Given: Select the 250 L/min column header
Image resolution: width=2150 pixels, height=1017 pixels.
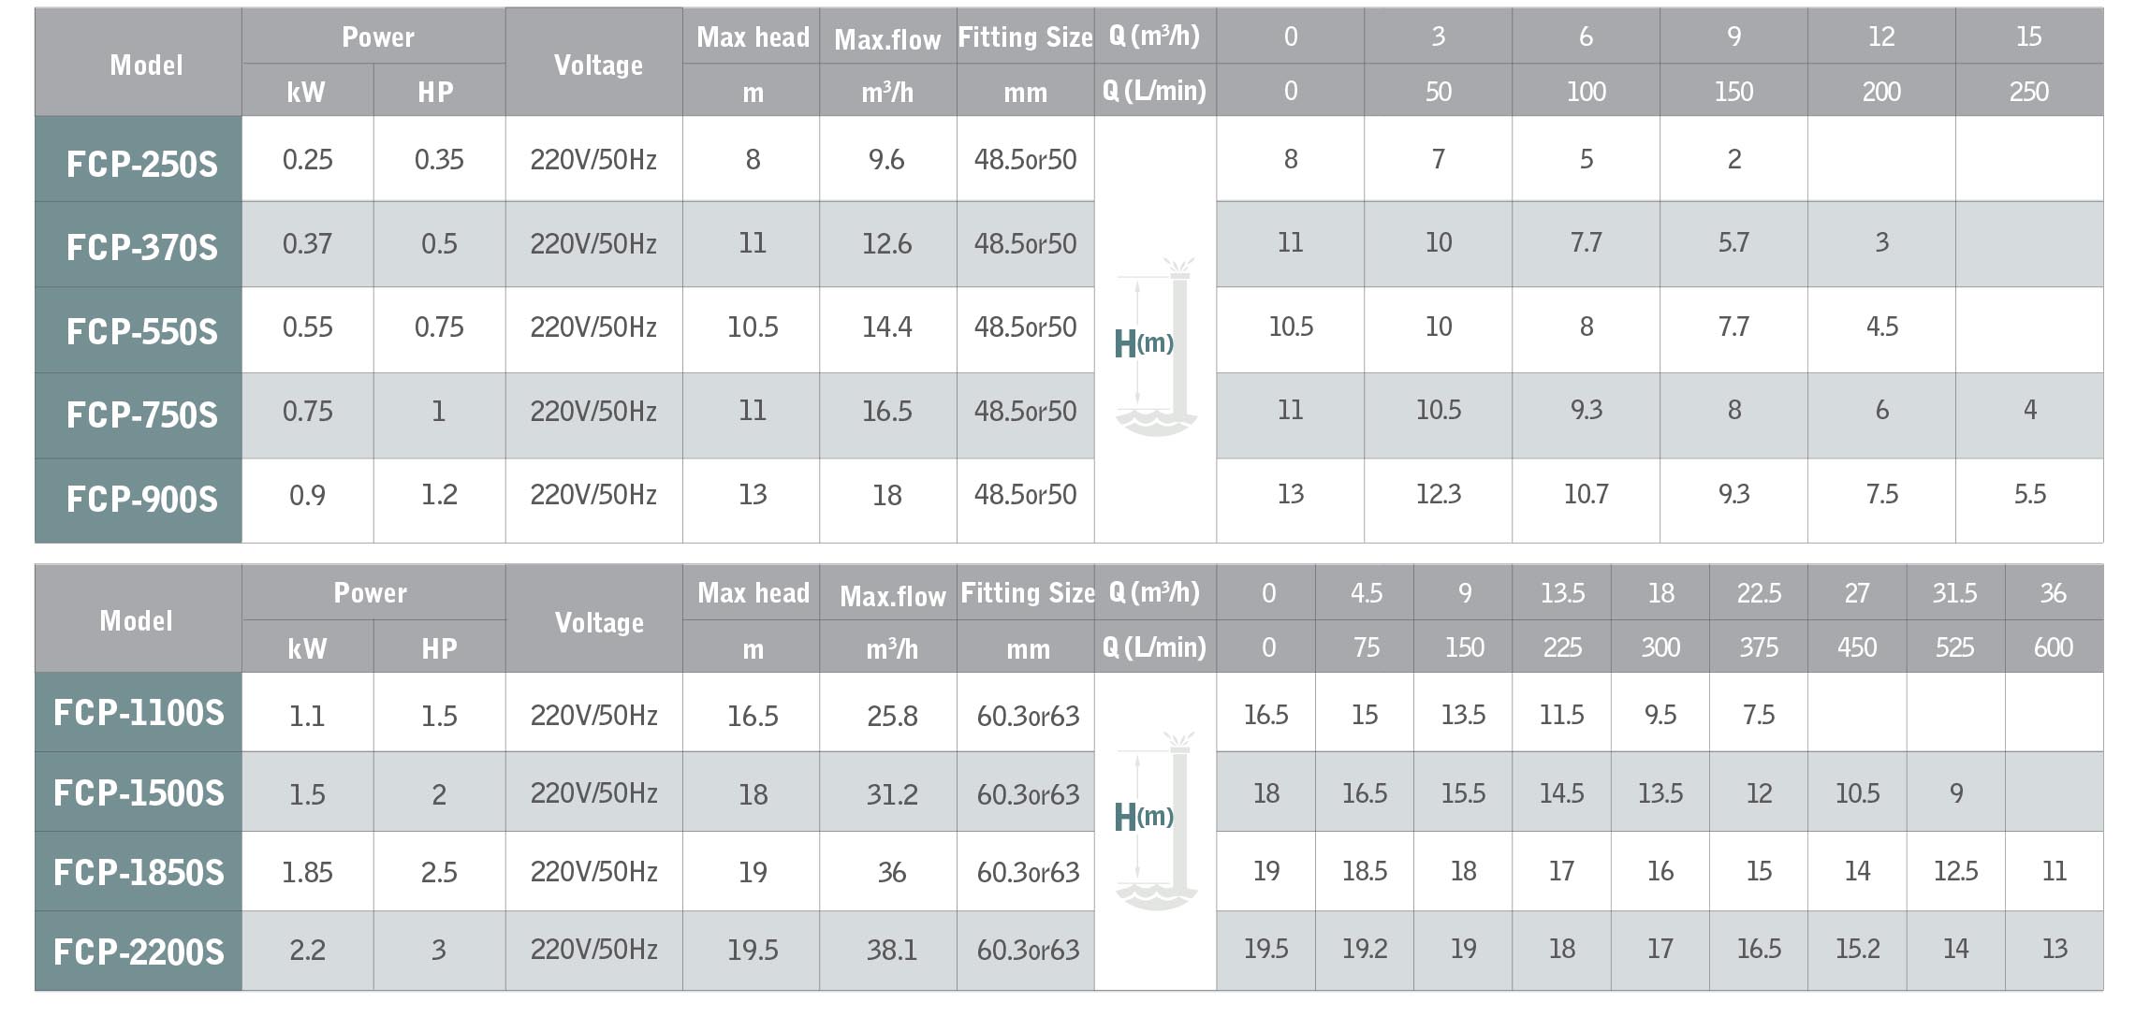Looking at the screenshot, I should (x=2029, y=90).
